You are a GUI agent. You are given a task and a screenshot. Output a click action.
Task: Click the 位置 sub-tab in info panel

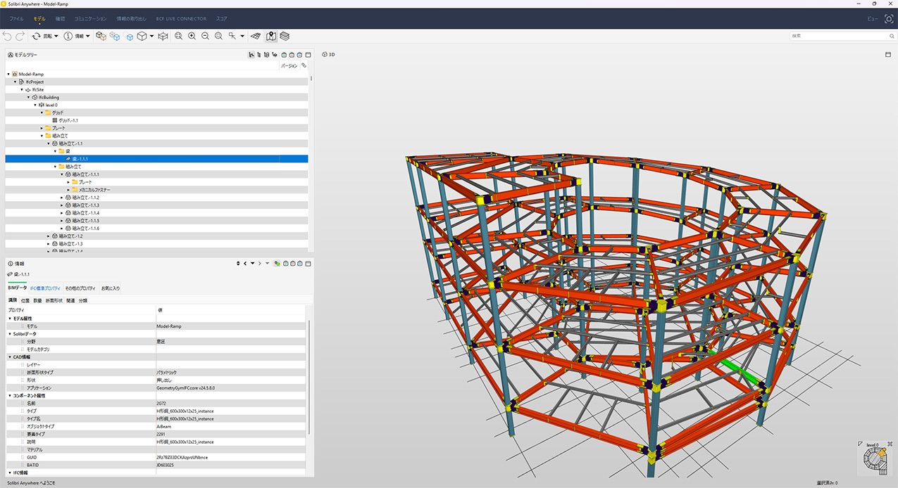click(25, 300)
